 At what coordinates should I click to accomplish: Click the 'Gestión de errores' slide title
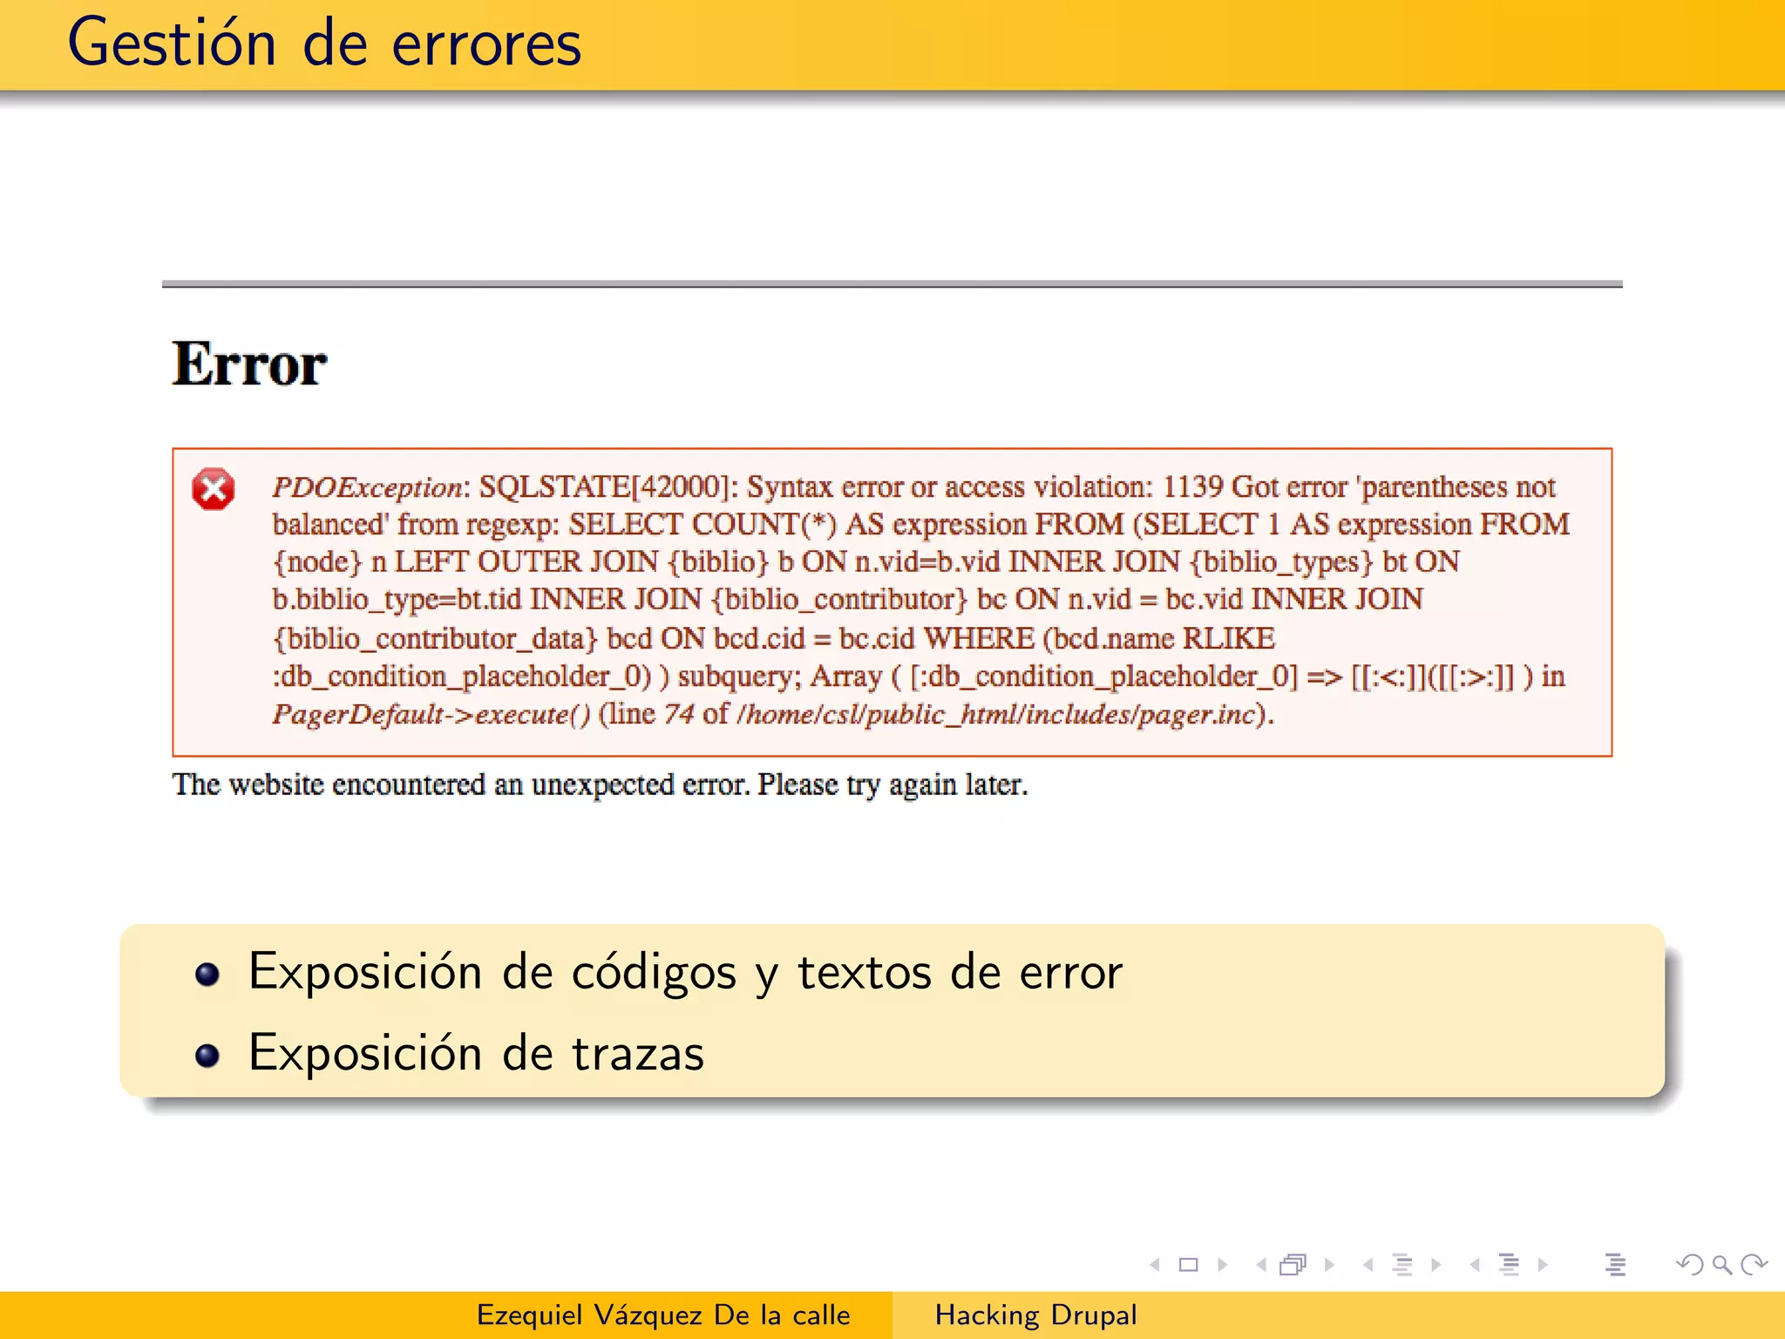324,43
